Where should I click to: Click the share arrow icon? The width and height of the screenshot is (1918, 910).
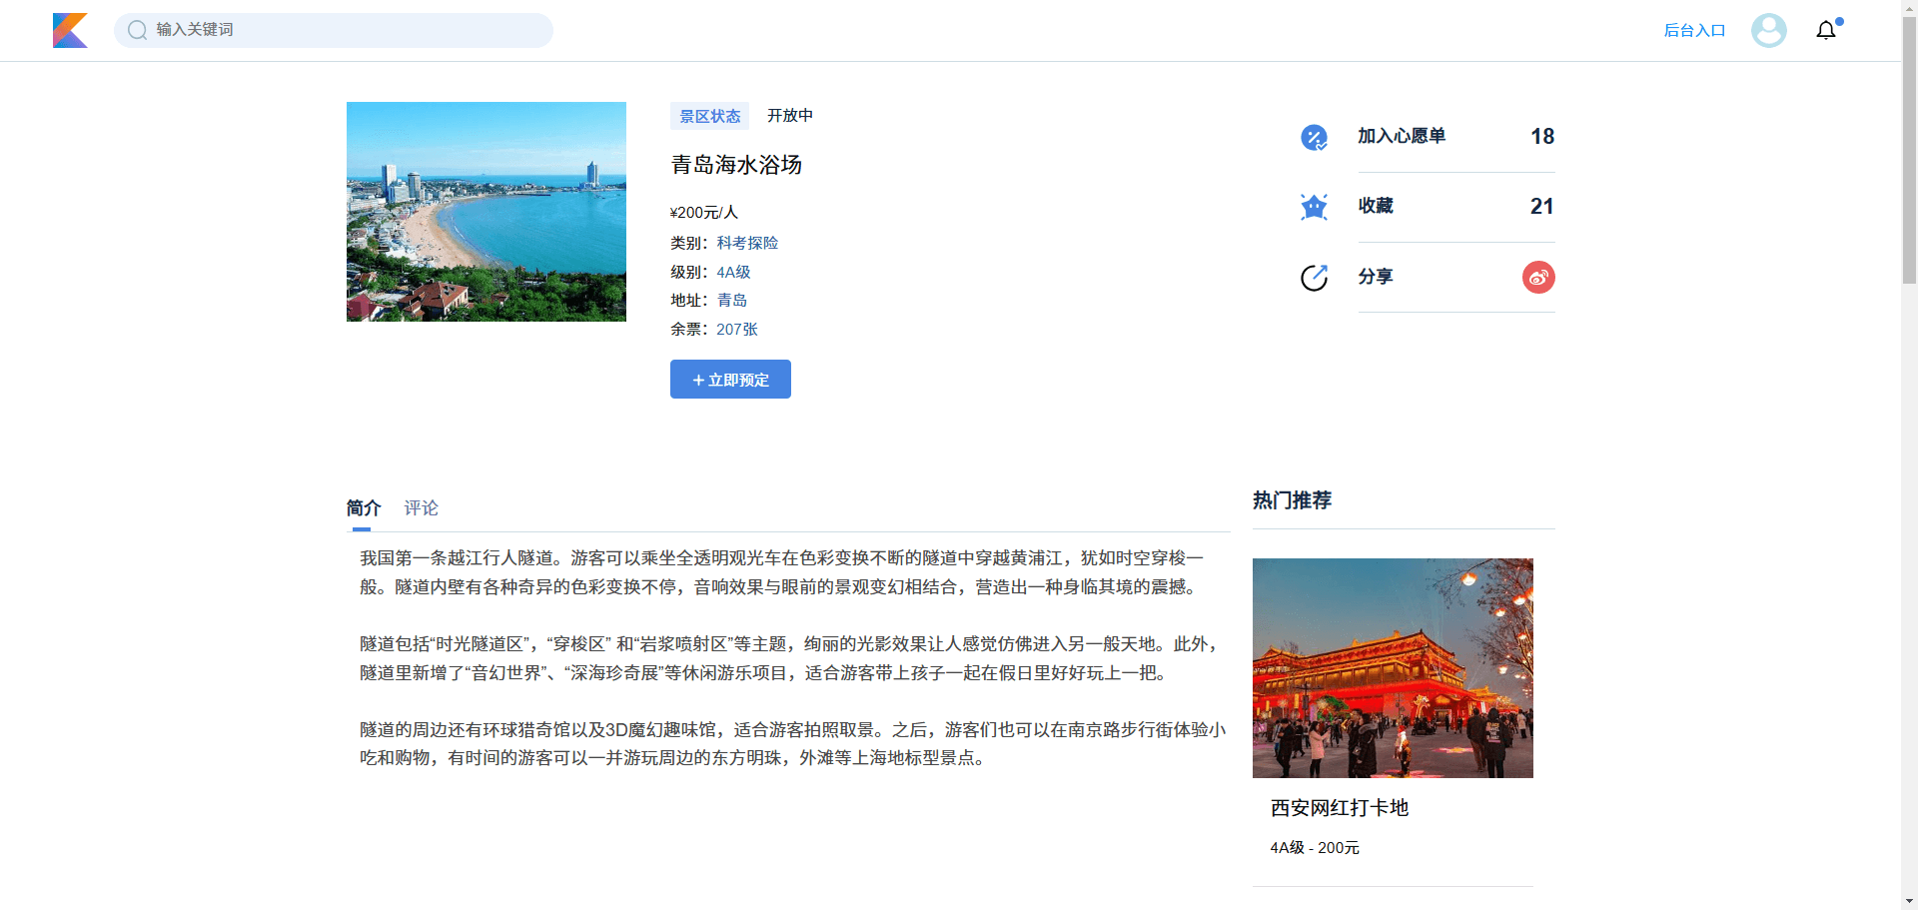(1314, 277)
